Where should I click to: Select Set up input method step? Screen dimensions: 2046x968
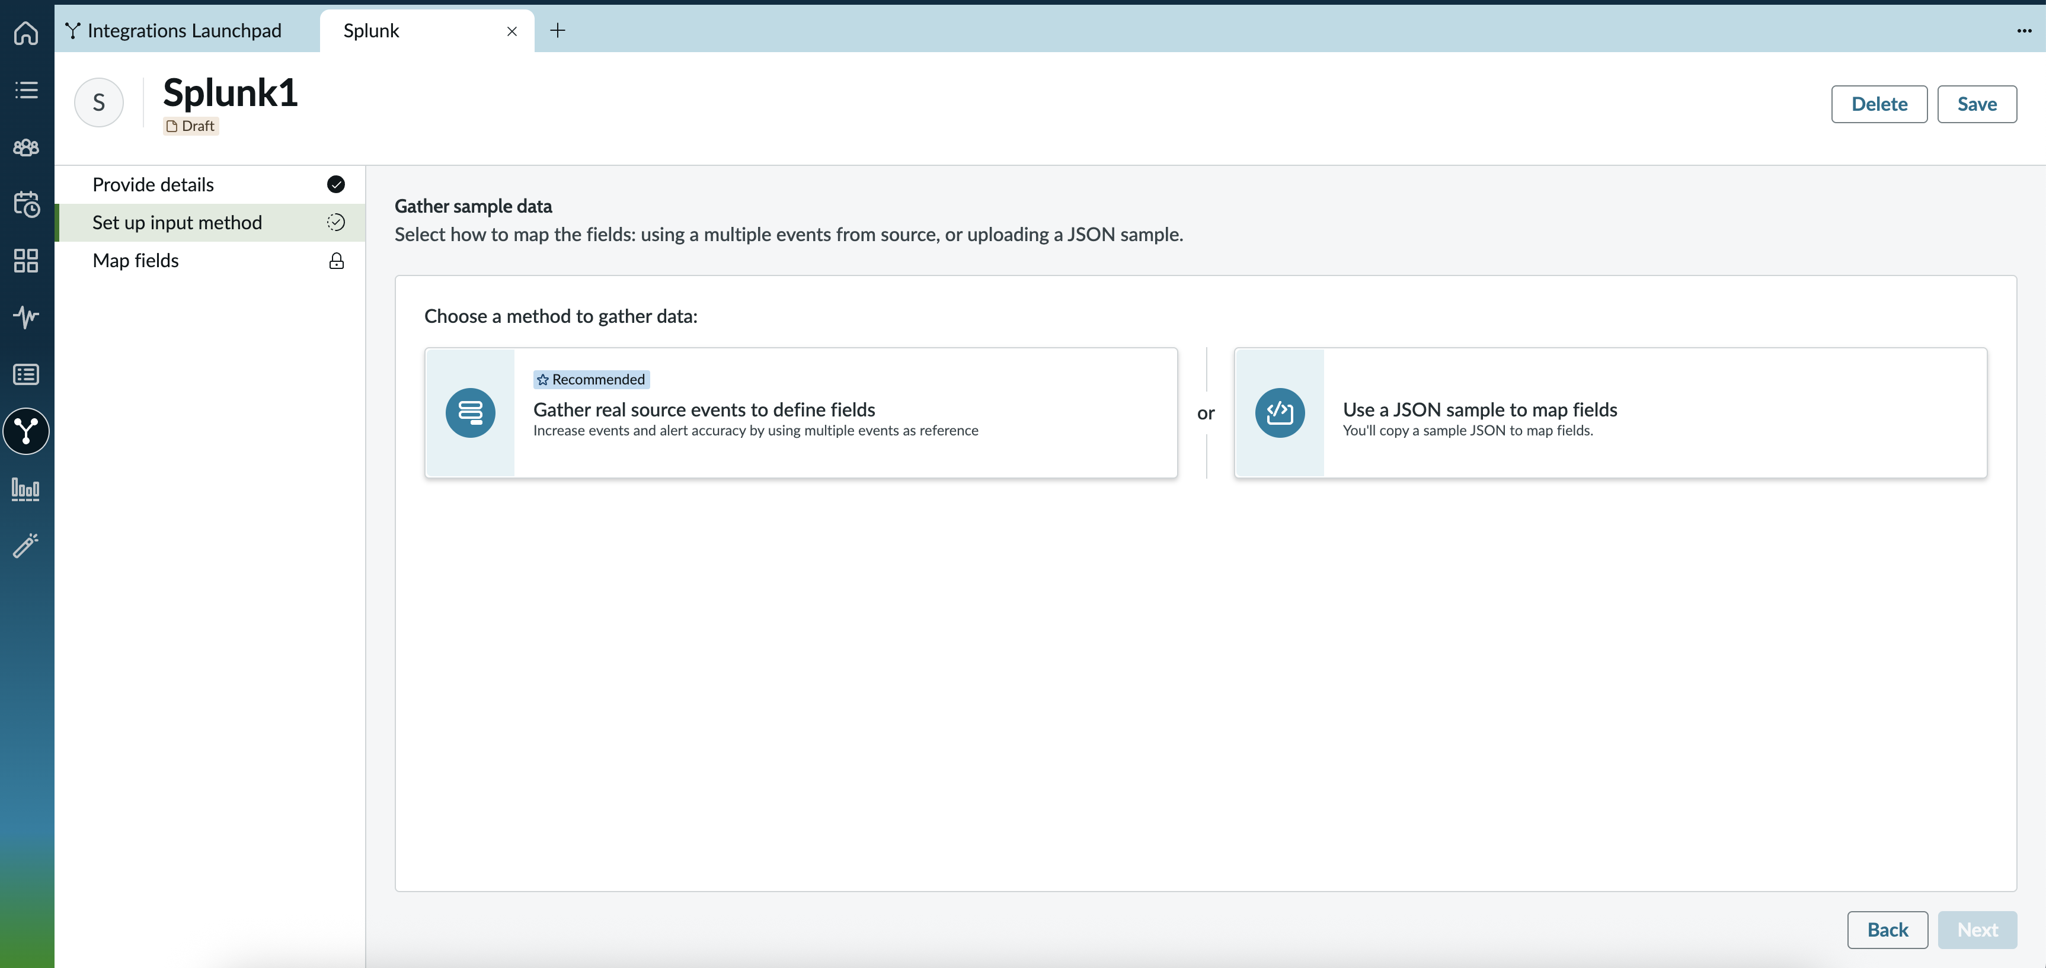(x=210, y=222)
